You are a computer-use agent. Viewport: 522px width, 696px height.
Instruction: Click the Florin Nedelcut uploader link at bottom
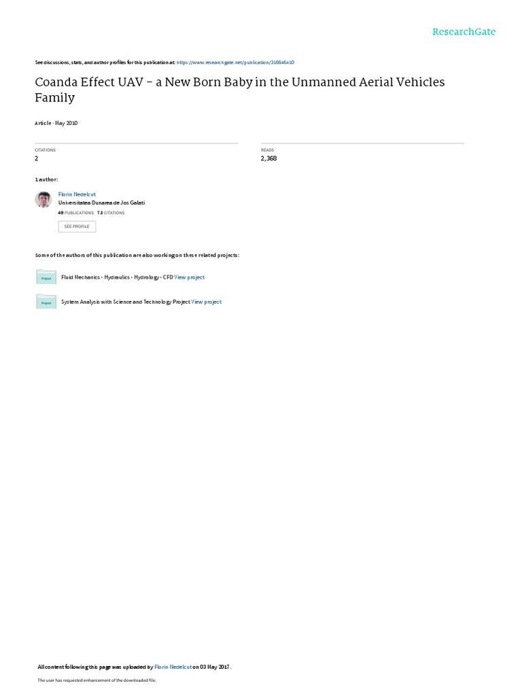[173, 667]
